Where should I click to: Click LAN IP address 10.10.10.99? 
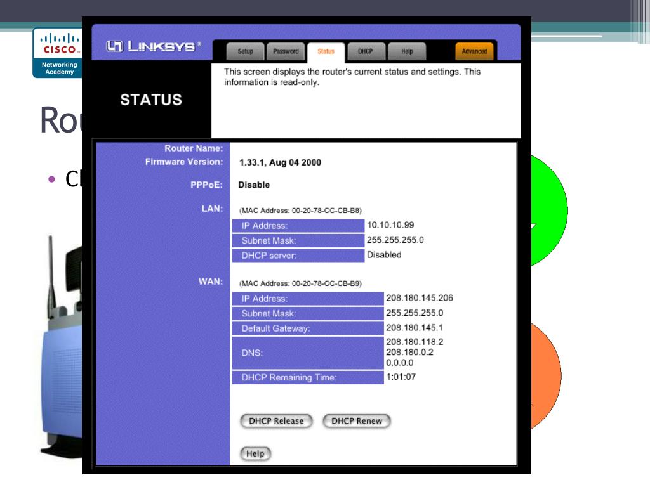[x=390, y=225]
